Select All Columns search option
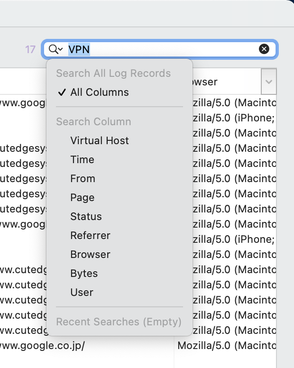The width and height of the screenshot is (294, 368). pyautogui.click(x=100, y=92)
